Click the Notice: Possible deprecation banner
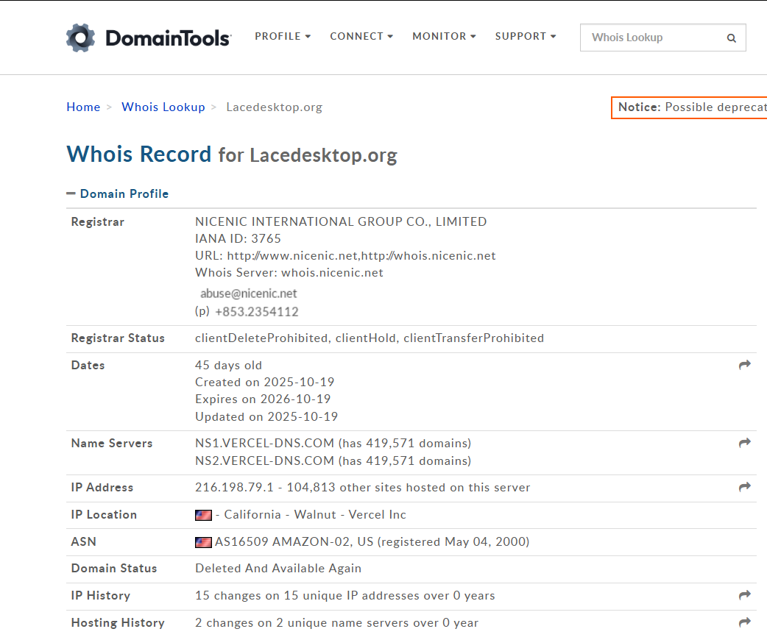This screenshot has height=640, width=767. [x=689, y=107]
